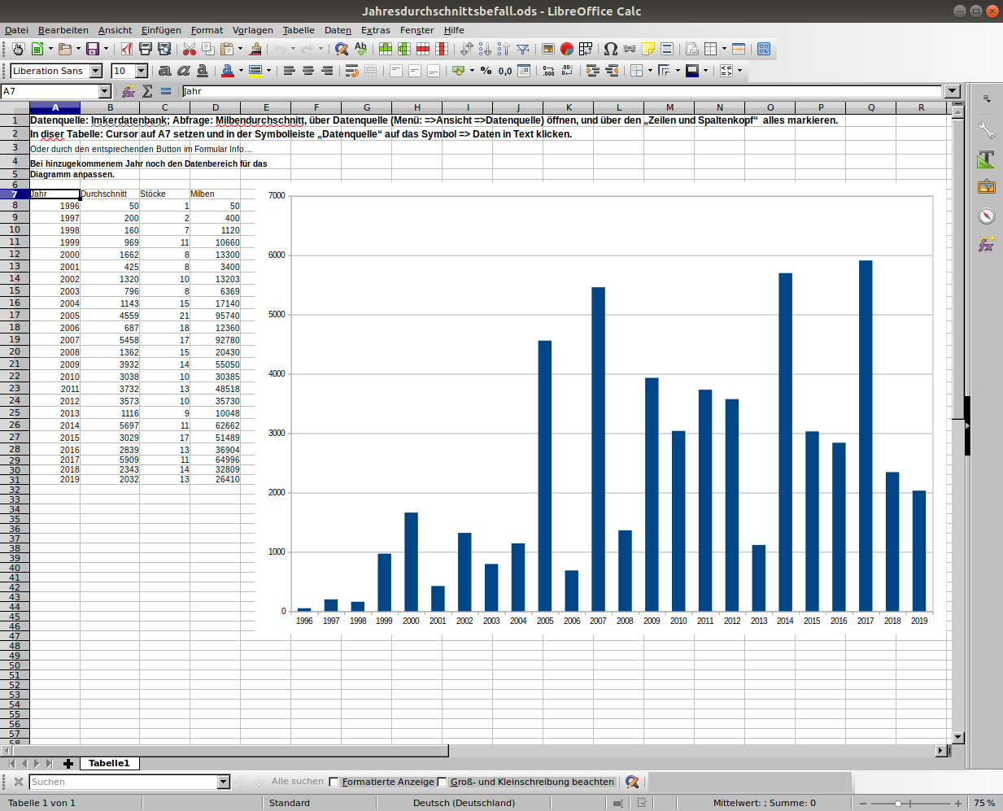The image size is (1003, 811).
Task: Toggle bold text formatting
Action: point(165,71)
